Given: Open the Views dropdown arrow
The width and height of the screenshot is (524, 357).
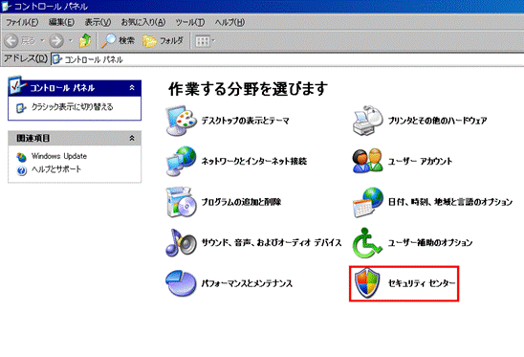Looking at the screenshot, I should [213, 41].
